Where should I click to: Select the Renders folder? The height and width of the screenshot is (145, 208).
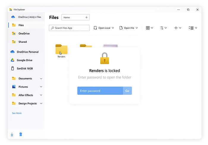click(62, 51)
